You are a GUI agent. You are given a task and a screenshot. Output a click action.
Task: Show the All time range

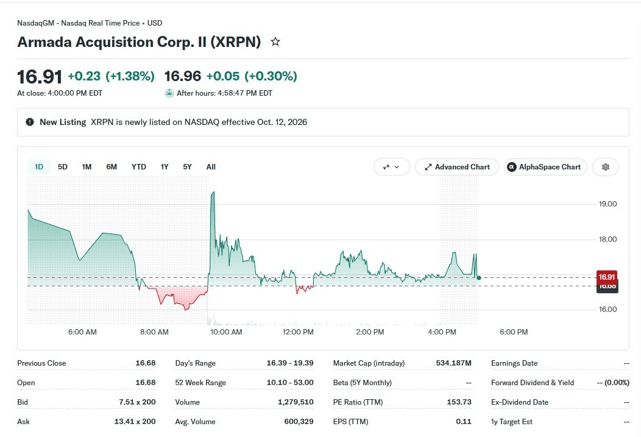click(211, 167)
